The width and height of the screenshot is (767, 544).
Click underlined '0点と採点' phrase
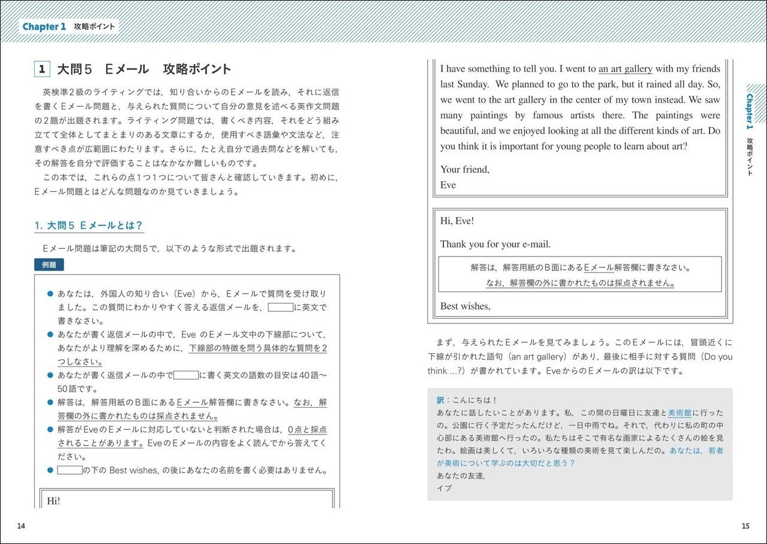[308, 430]
